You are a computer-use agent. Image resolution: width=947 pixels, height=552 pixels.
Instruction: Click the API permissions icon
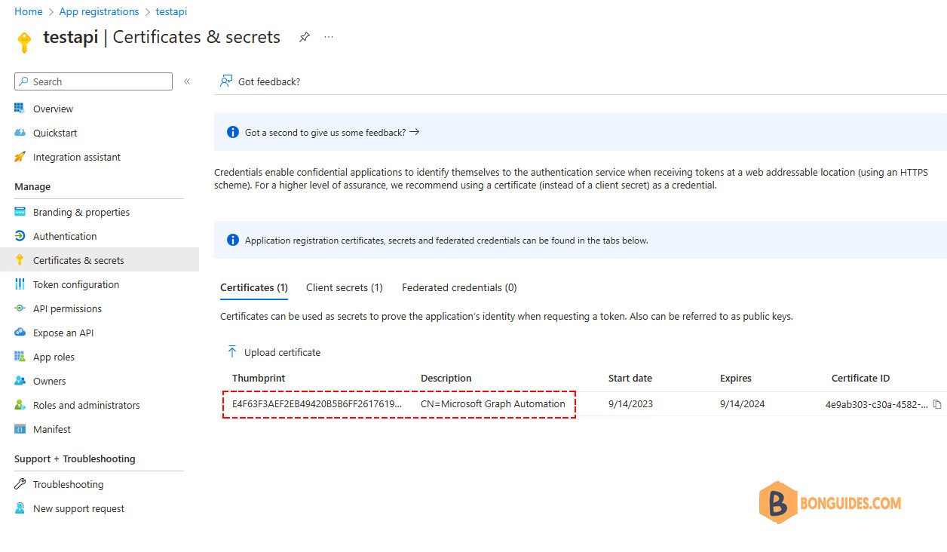click(x=20, y=308)
